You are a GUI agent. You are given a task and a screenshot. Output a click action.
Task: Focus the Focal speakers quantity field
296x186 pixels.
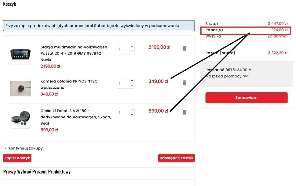point(123,113)
